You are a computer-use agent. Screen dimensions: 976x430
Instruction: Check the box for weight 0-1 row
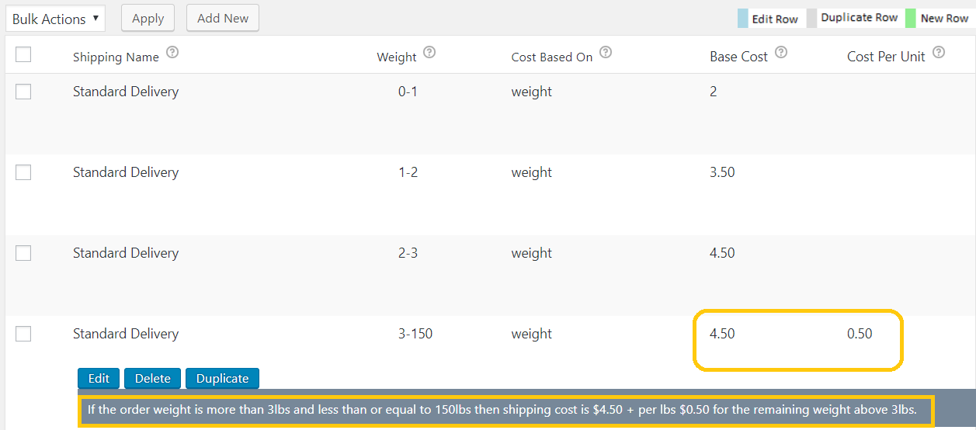coord(23,92)
